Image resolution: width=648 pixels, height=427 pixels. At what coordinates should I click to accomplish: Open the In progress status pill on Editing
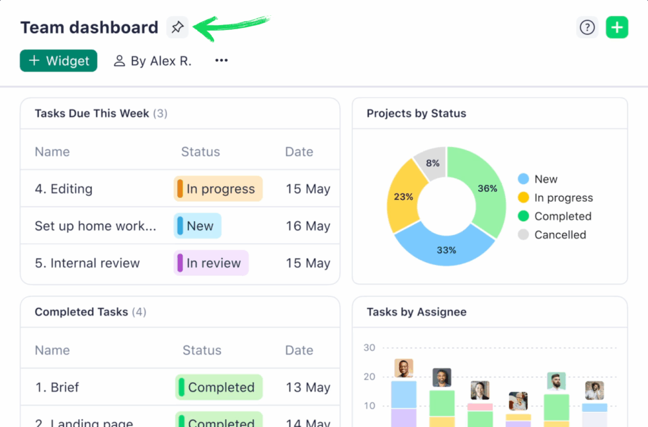pos(218,189)
